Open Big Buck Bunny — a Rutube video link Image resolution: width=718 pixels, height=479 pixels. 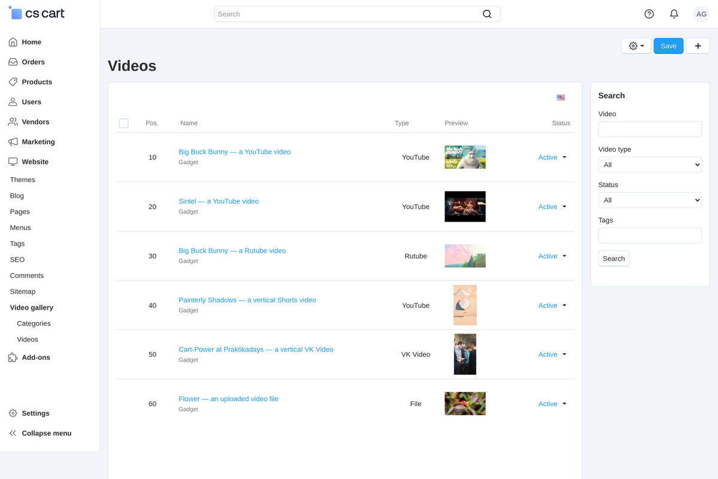tap(232, 251)
